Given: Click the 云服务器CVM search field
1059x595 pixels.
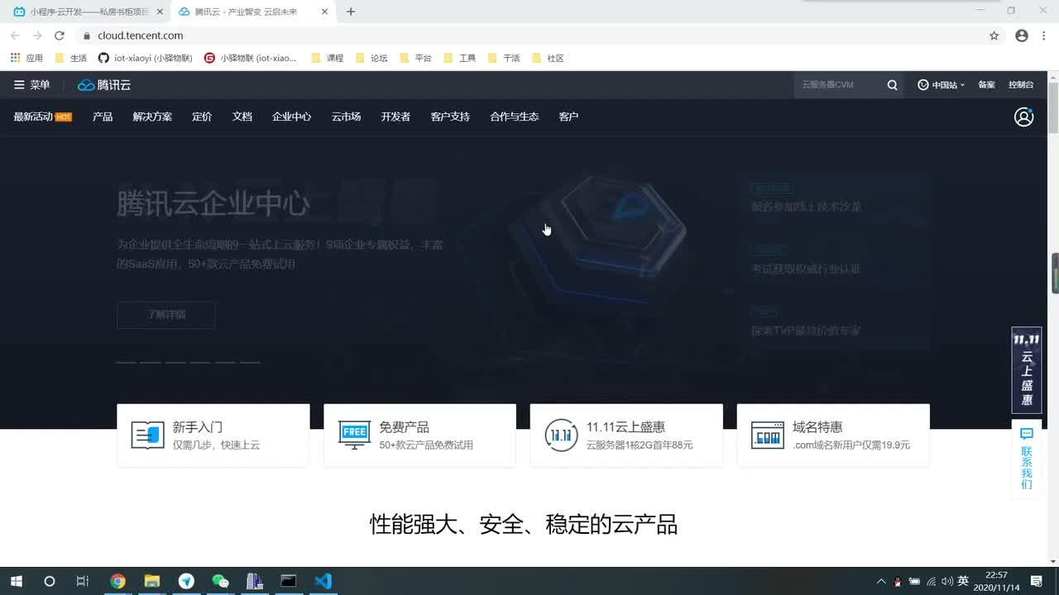Looking at the screenshot, I should pos(839,85).
